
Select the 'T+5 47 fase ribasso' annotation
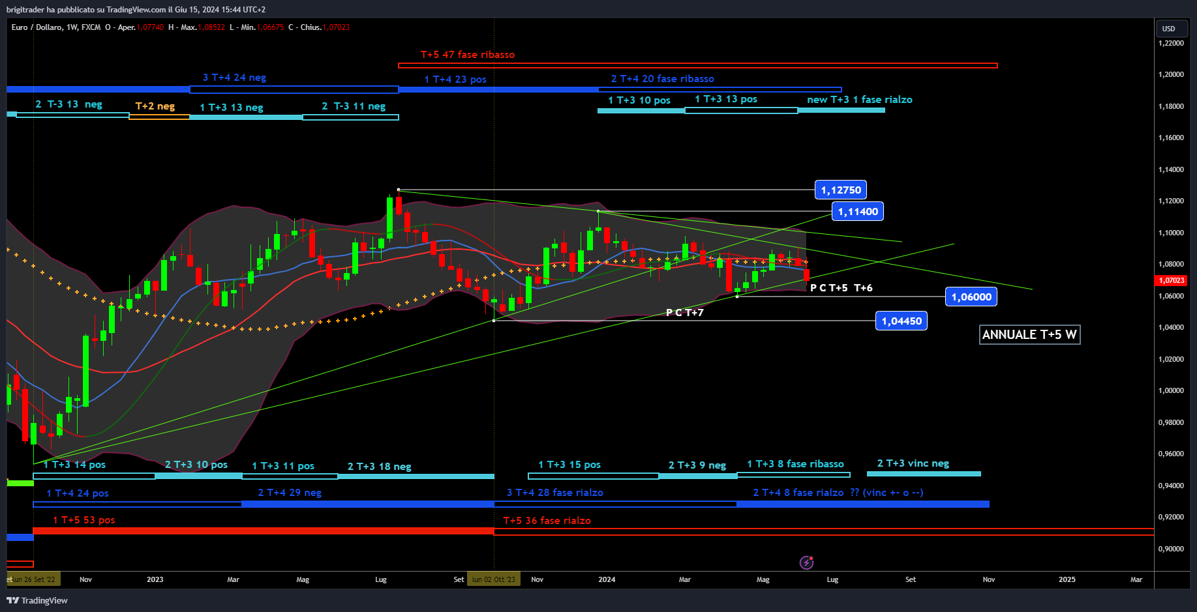point(467,55)
